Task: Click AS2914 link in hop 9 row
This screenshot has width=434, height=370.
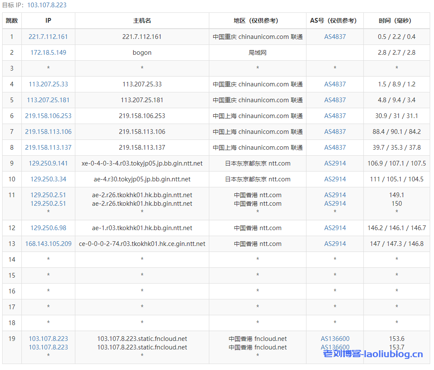Action: click(335, 163)
